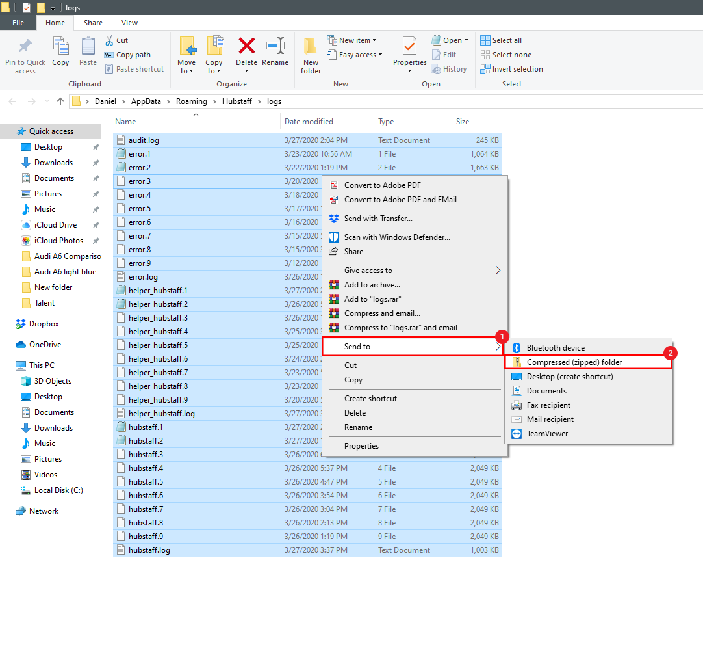Viewport: 703px width, 651px height.
Task: Open the File tab
Action: tap(18, 23)
